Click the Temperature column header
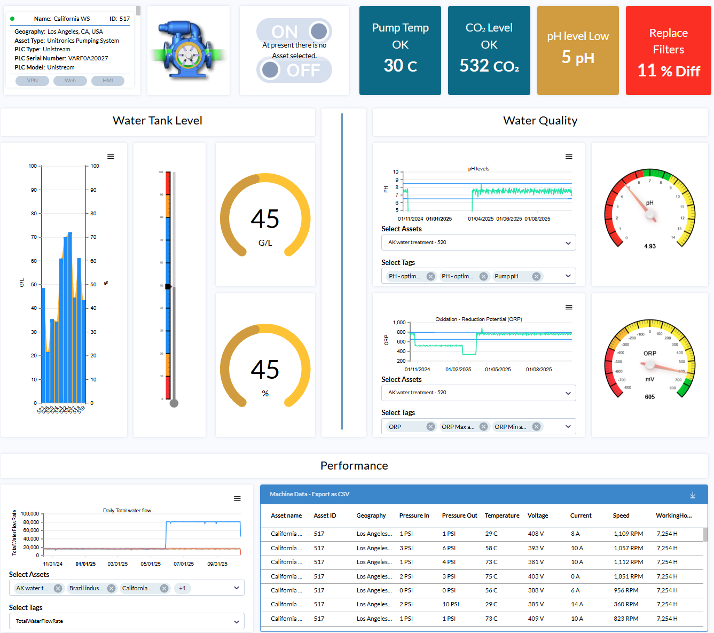The height and width of the screenshot is (633, 714). coord(501,515)
